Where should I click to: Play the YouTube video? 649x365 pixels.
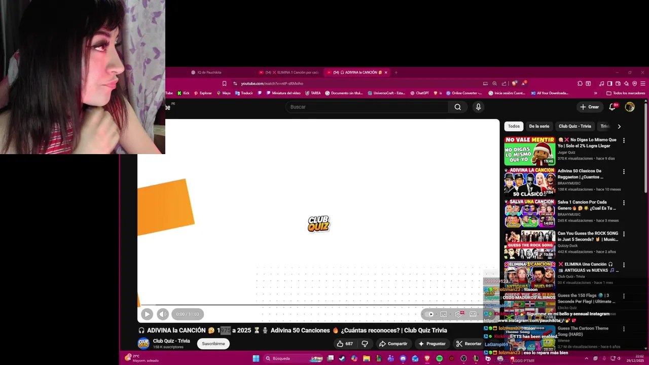click(x=147, y=314)
